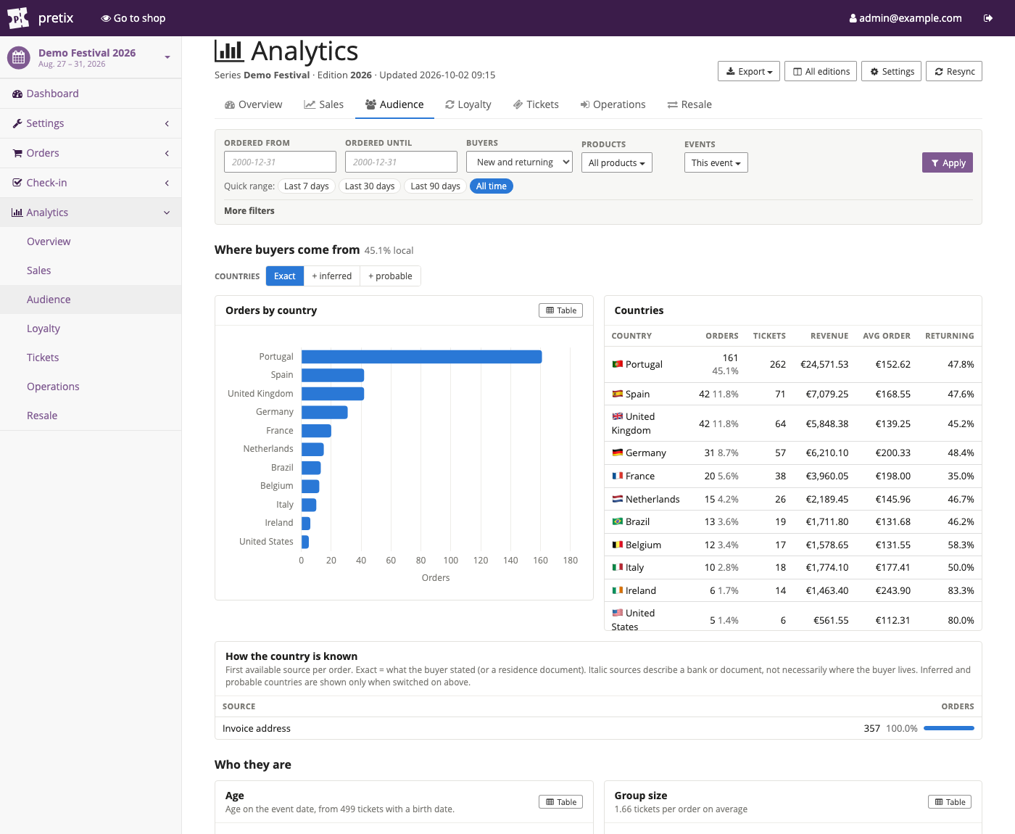Click the pretix logo icon
This screenshot has width=1015, height=834.
pyautogui.click(x=18, y=17)
